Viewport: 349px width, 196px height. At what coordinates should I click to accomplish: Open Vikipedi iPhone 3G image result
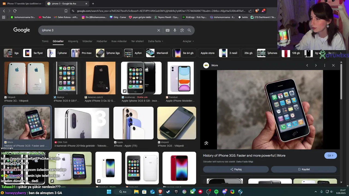coord(26,78)
